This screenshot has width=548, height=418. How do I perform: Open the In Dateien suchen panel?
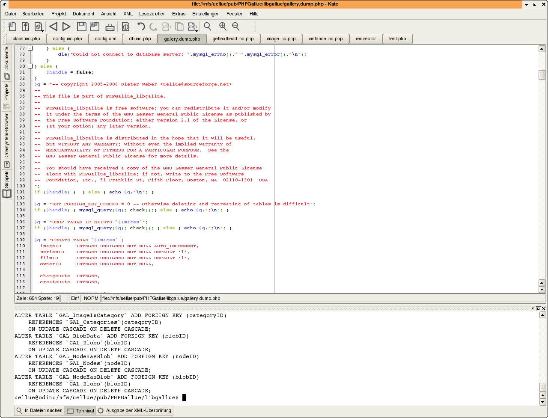tap(39, 411)
